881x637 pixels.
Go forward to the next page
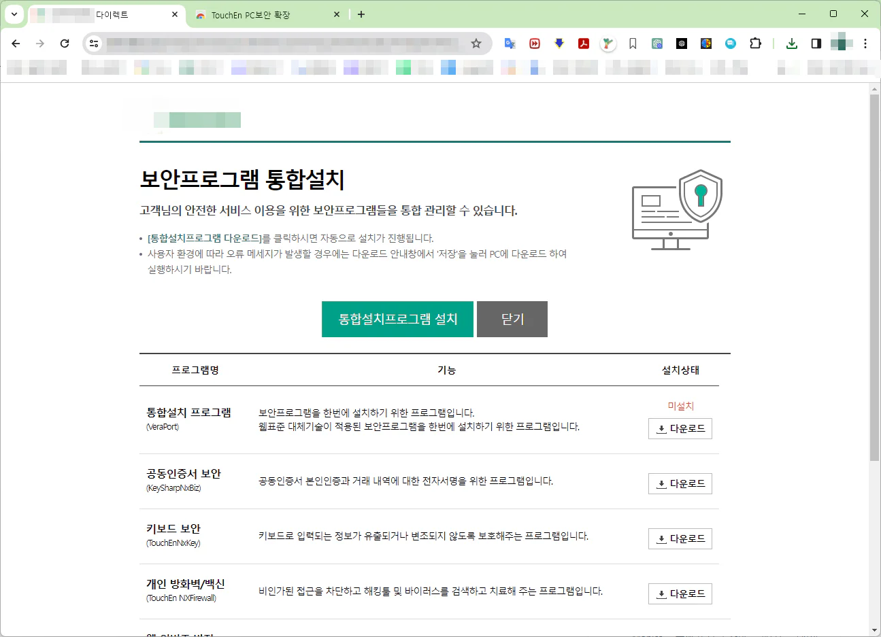[40, 44]
